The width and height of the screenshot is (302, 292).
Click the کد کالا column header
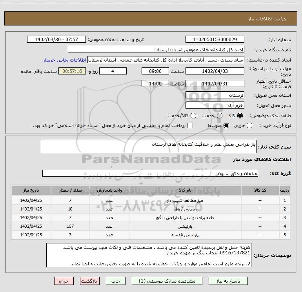[x=260, y=190]
